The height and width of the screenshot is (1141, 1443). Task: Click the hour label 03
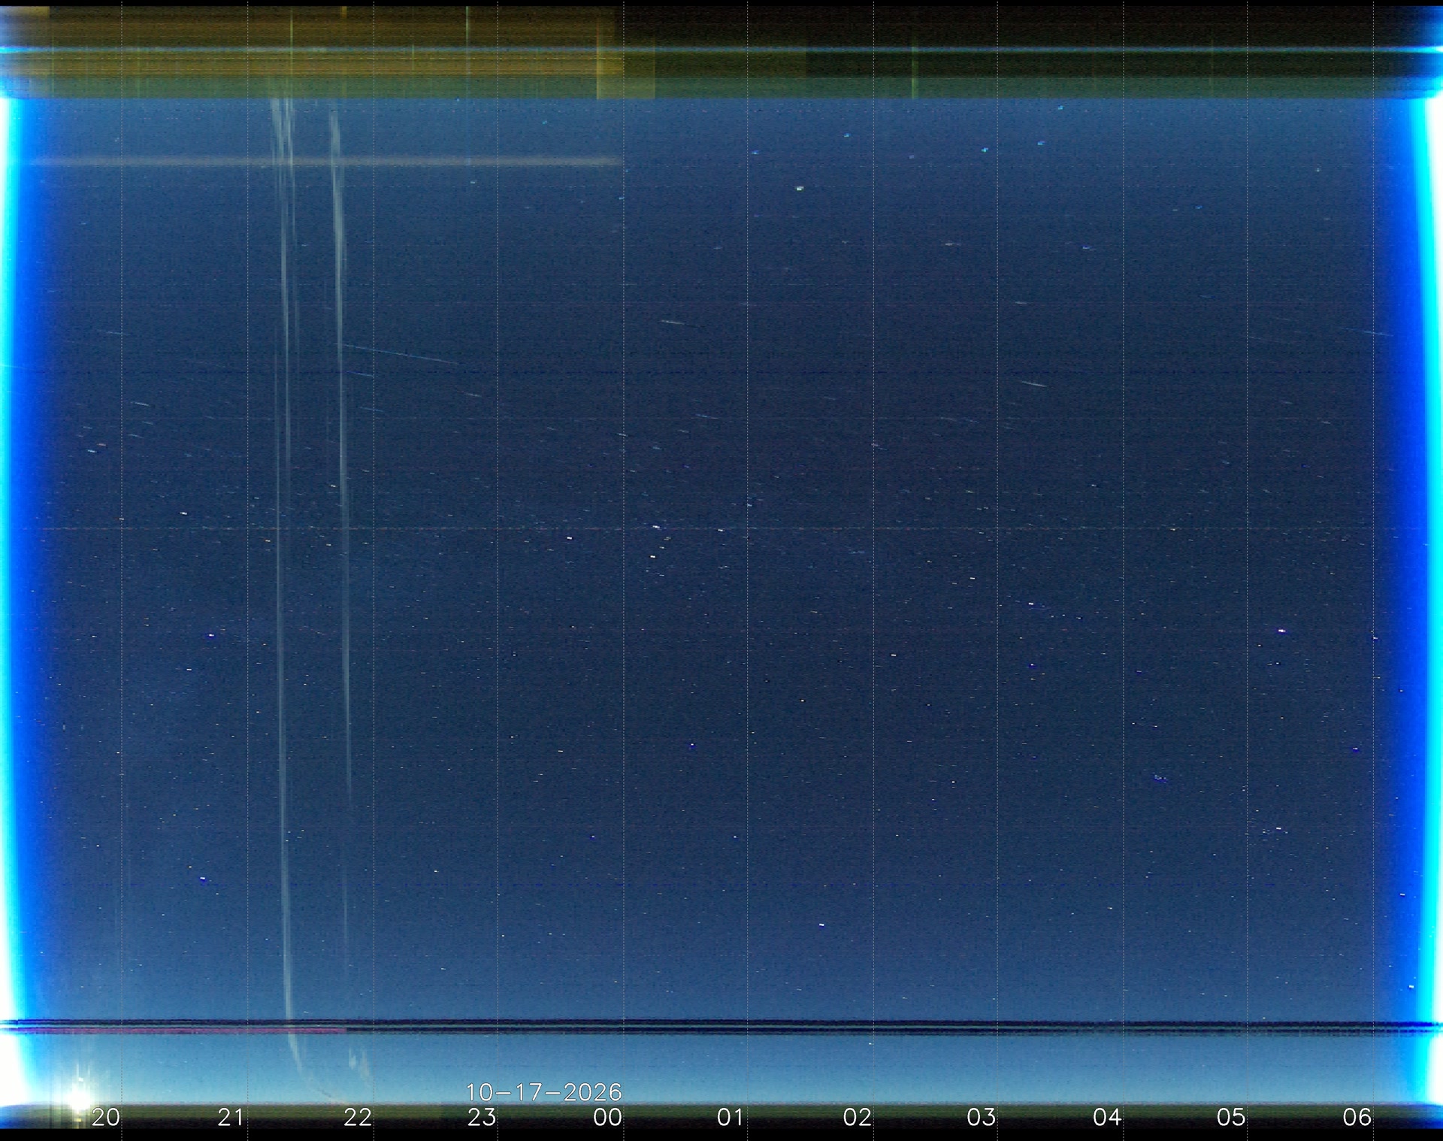(x=982, y=1117)
